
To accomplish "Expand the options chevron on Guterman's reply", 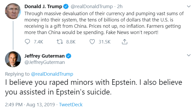I will 189,55.
